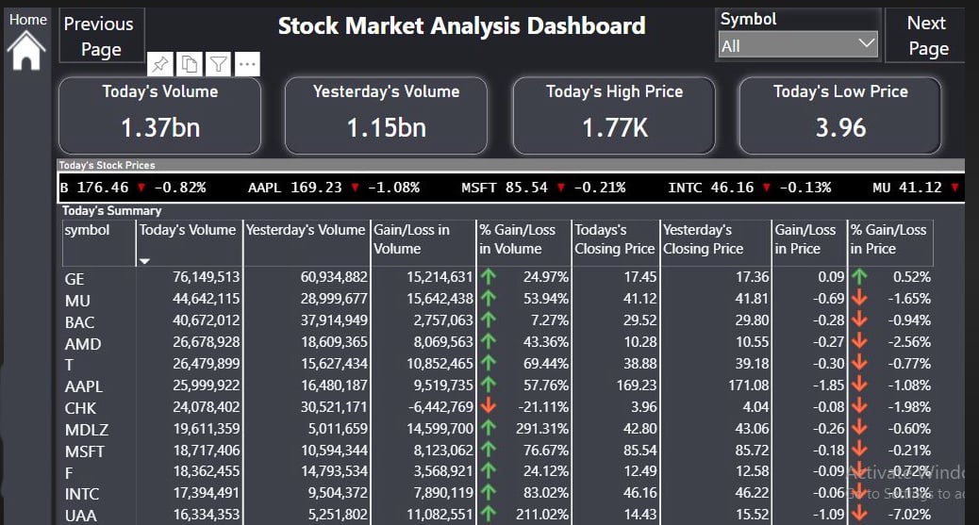This screenshot has height=525, width=979.
Task: Select the Today's Volume card
Action: pos(159,115)
